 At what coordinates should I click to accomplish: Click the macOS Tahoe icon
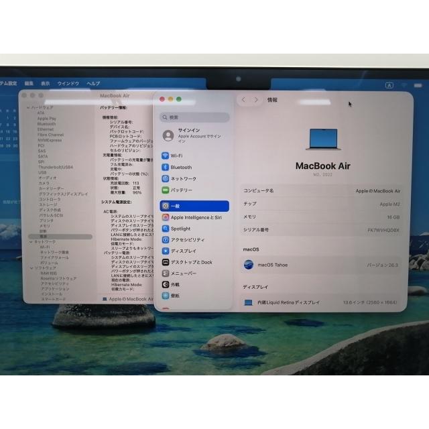[249, 265]
